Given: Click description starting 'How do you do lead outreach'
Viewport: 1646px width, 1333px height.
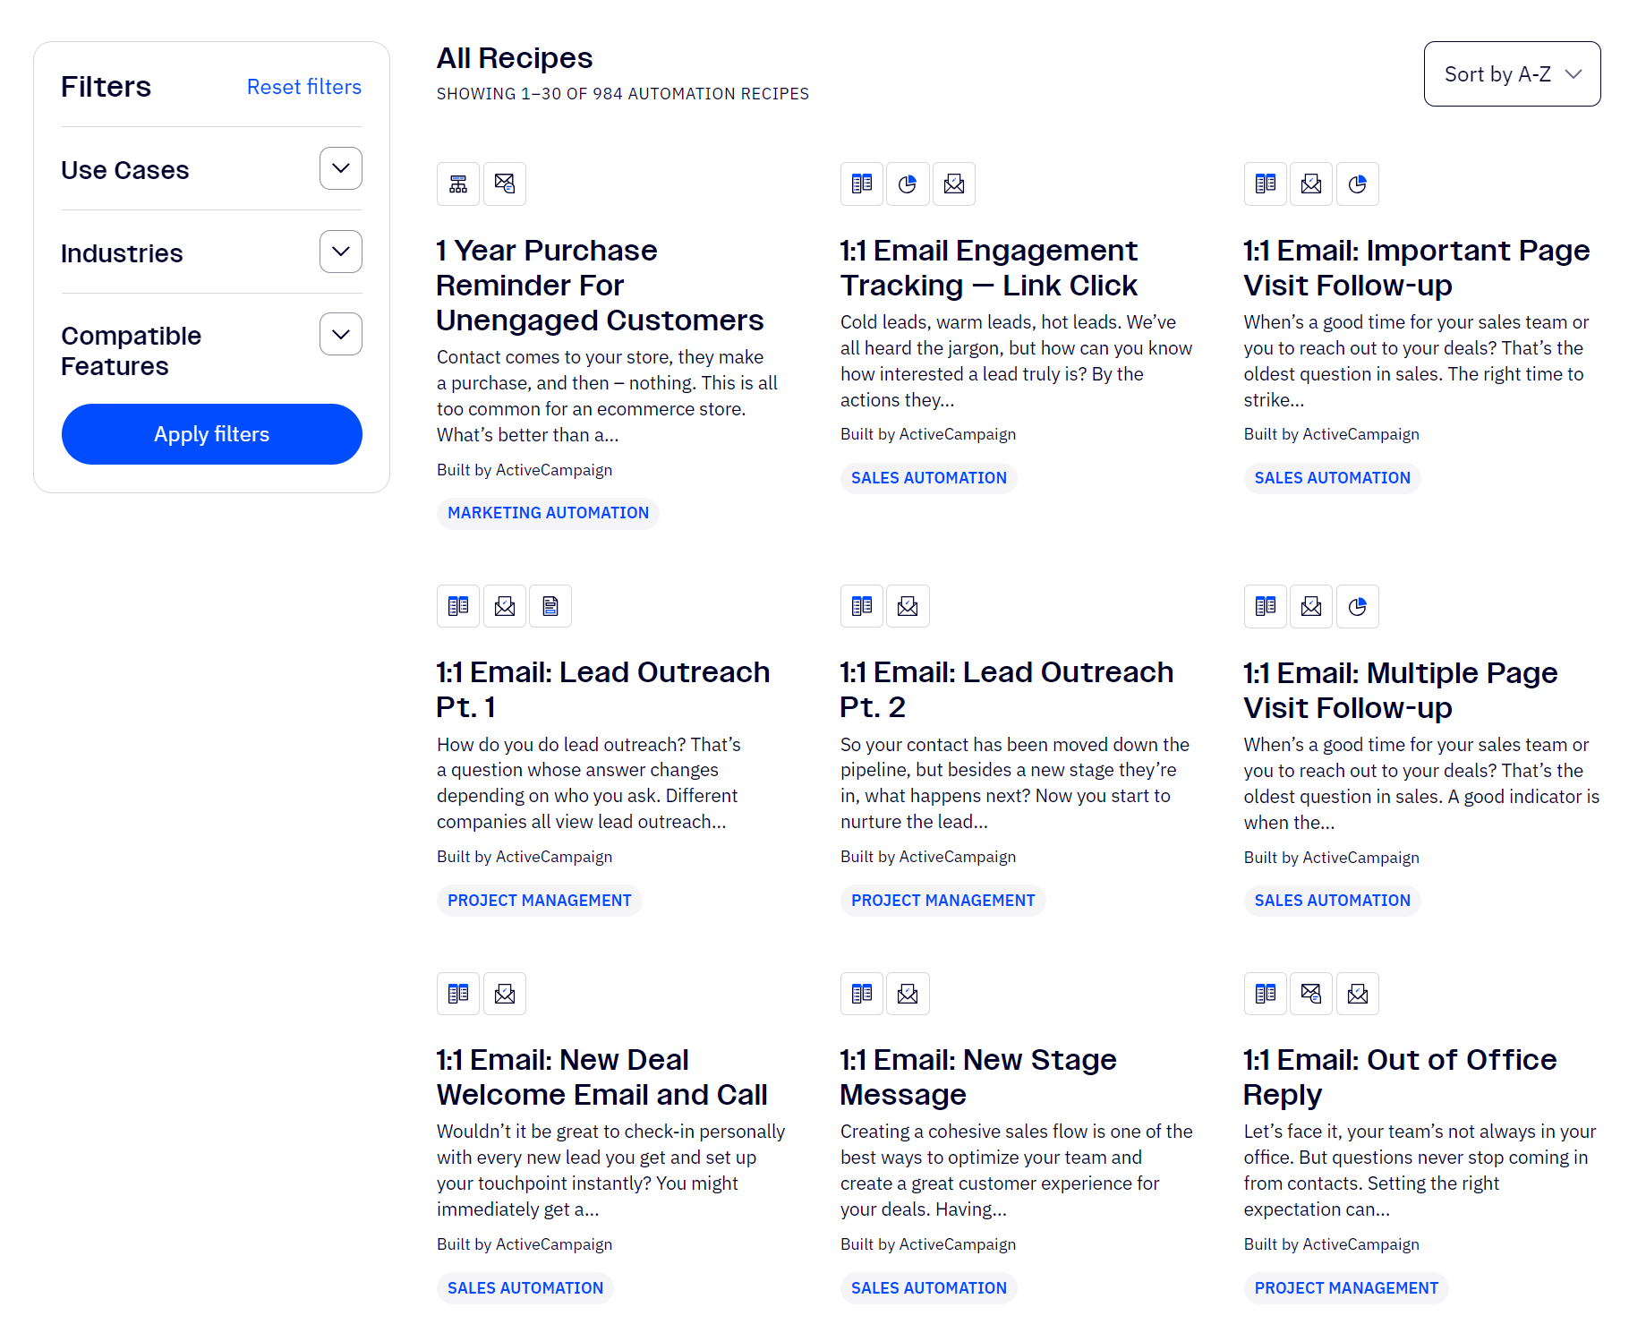Looking at the screenshot, I should (x=589, y=783).
